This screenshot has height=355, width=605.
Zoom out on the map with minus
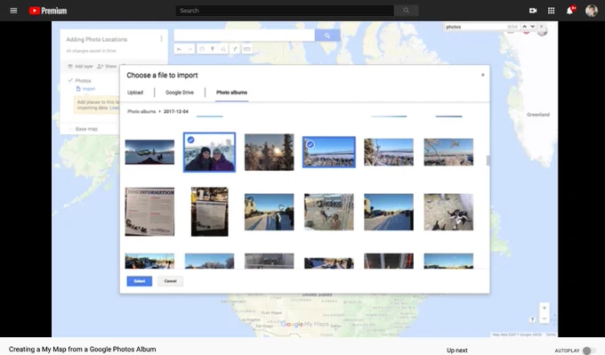(x=544, y=319)
